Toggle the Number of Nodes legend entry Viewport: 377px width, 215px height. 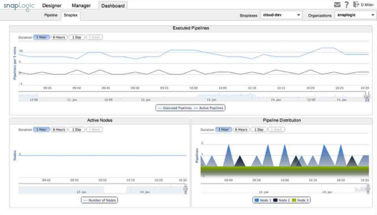point(100,200)
